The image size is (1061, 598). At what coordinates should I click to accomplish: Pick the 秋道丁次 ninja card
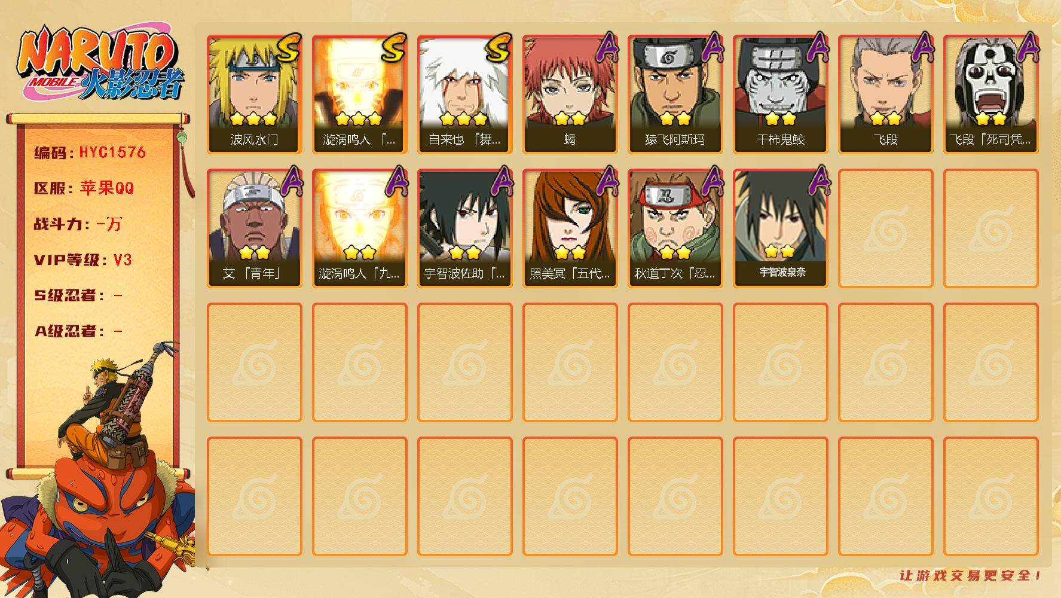(675, 228)
